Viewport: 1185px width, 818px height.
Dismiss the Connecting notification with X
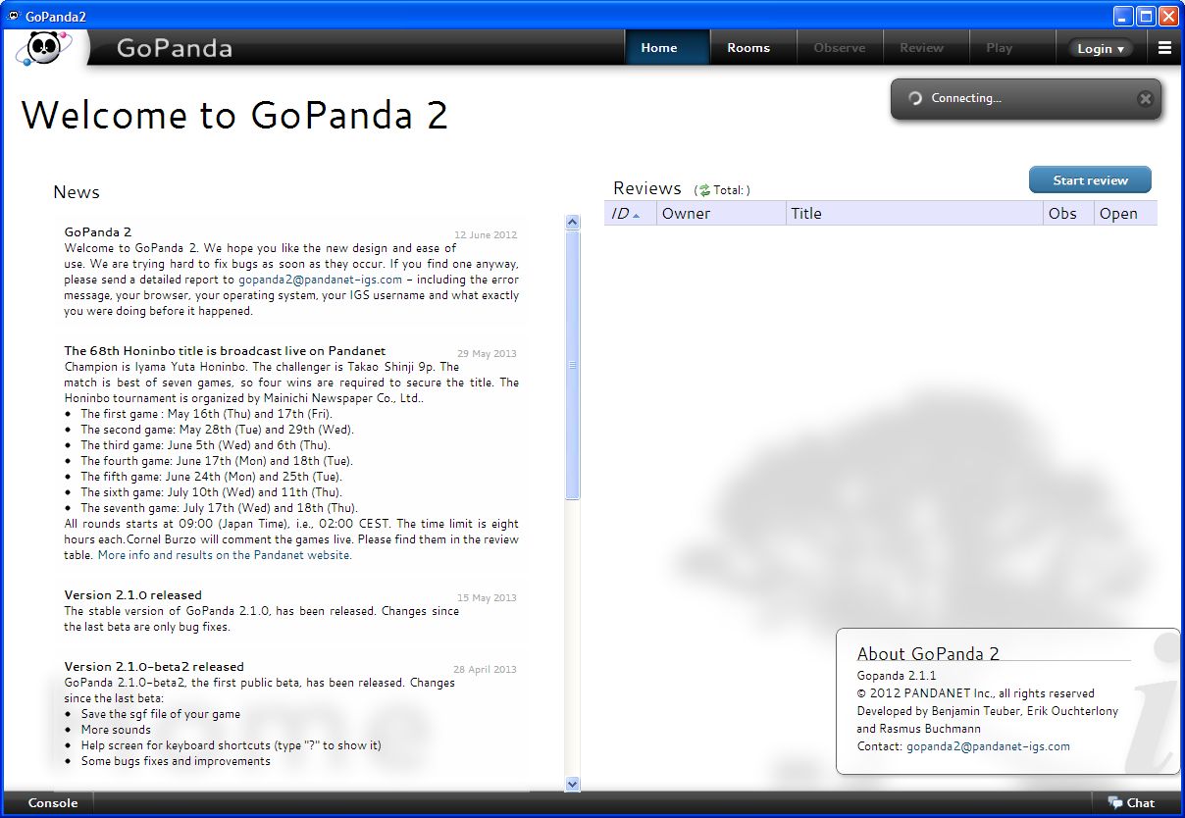pos(1144,99)
